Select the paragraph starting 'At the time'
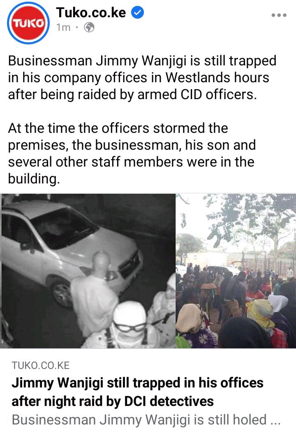This screenshot has height=436, width=296. [132, 153]
